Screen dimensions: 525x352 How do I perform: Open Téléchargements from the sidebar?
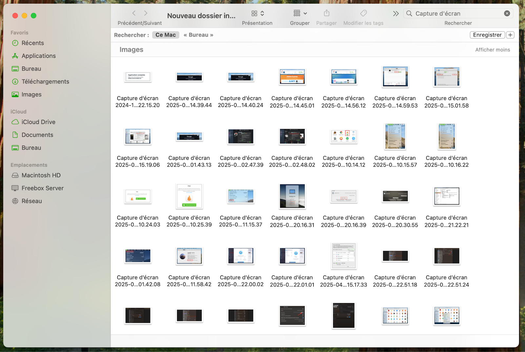click(45, 81)
